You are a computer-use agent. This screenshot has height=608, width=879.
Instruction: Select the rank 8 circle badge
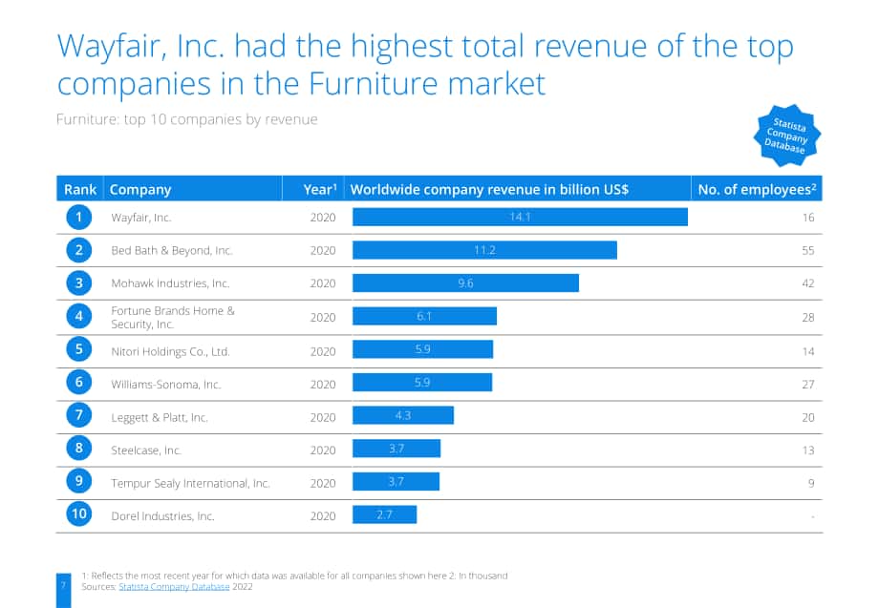click(x=79, y=449)
